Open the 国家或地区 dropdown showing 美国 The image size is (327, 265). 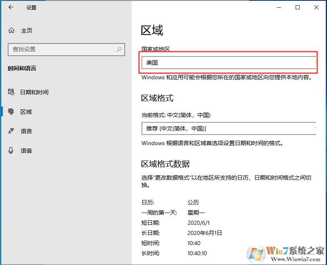pos(228,63)
